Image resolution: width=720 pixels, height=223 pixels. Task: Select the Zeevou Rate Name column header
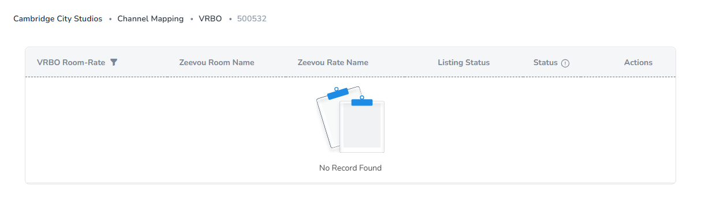tap(333, 62)
